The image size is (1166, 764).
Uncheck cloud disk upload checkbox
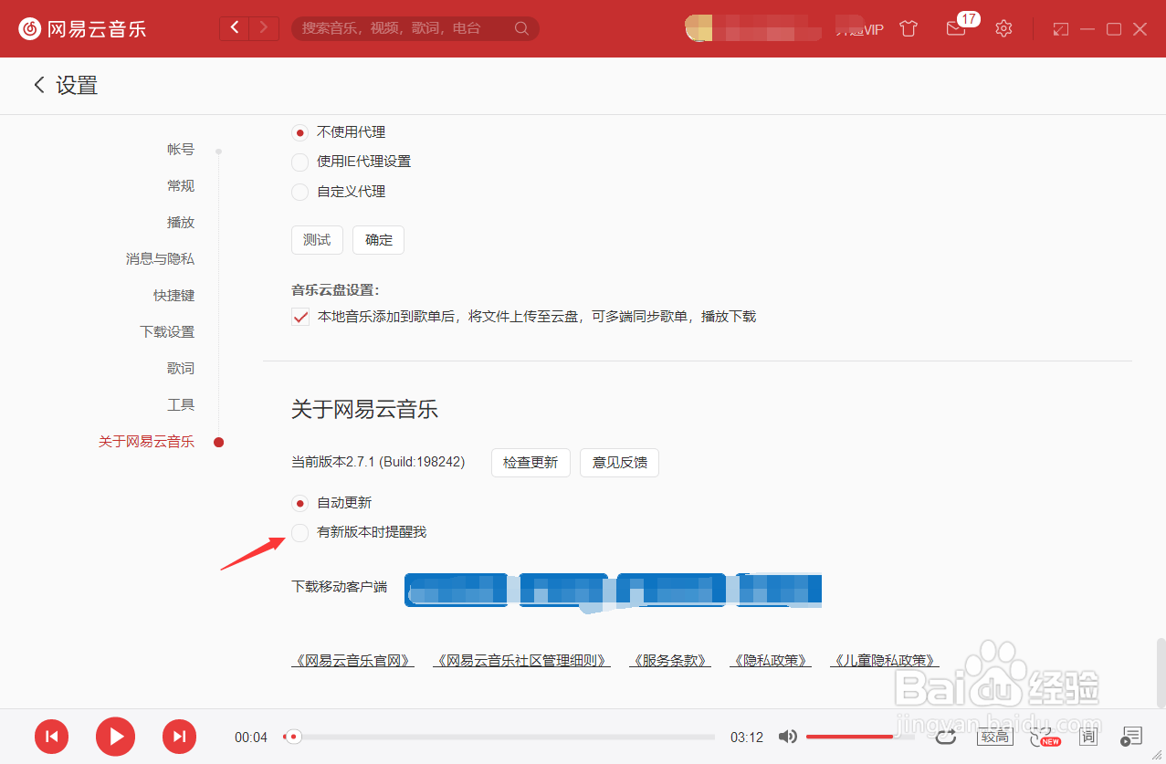pyautogui.click(x=299, y=317)
